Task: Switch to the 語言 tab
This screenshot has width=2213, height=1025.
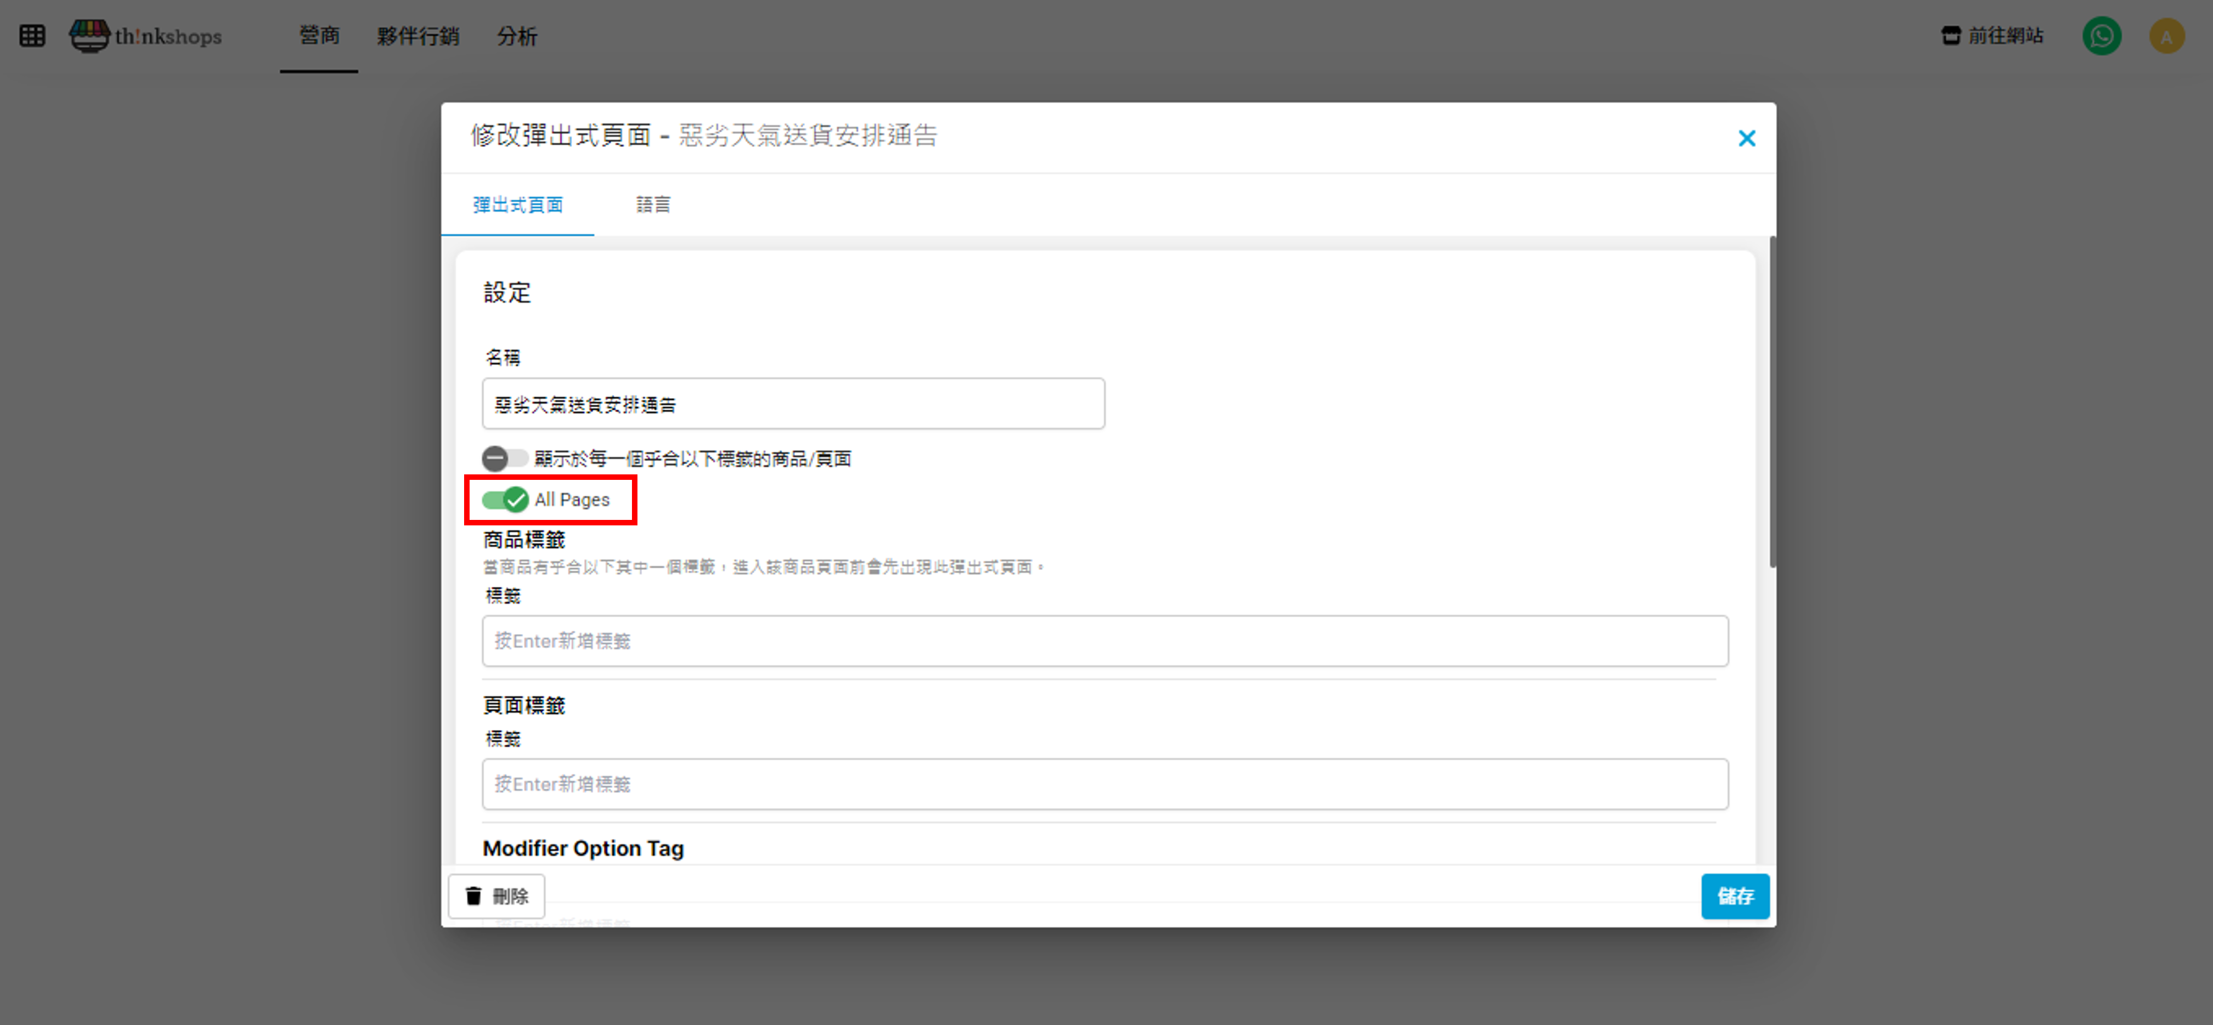Action: [x=653, y=205]
